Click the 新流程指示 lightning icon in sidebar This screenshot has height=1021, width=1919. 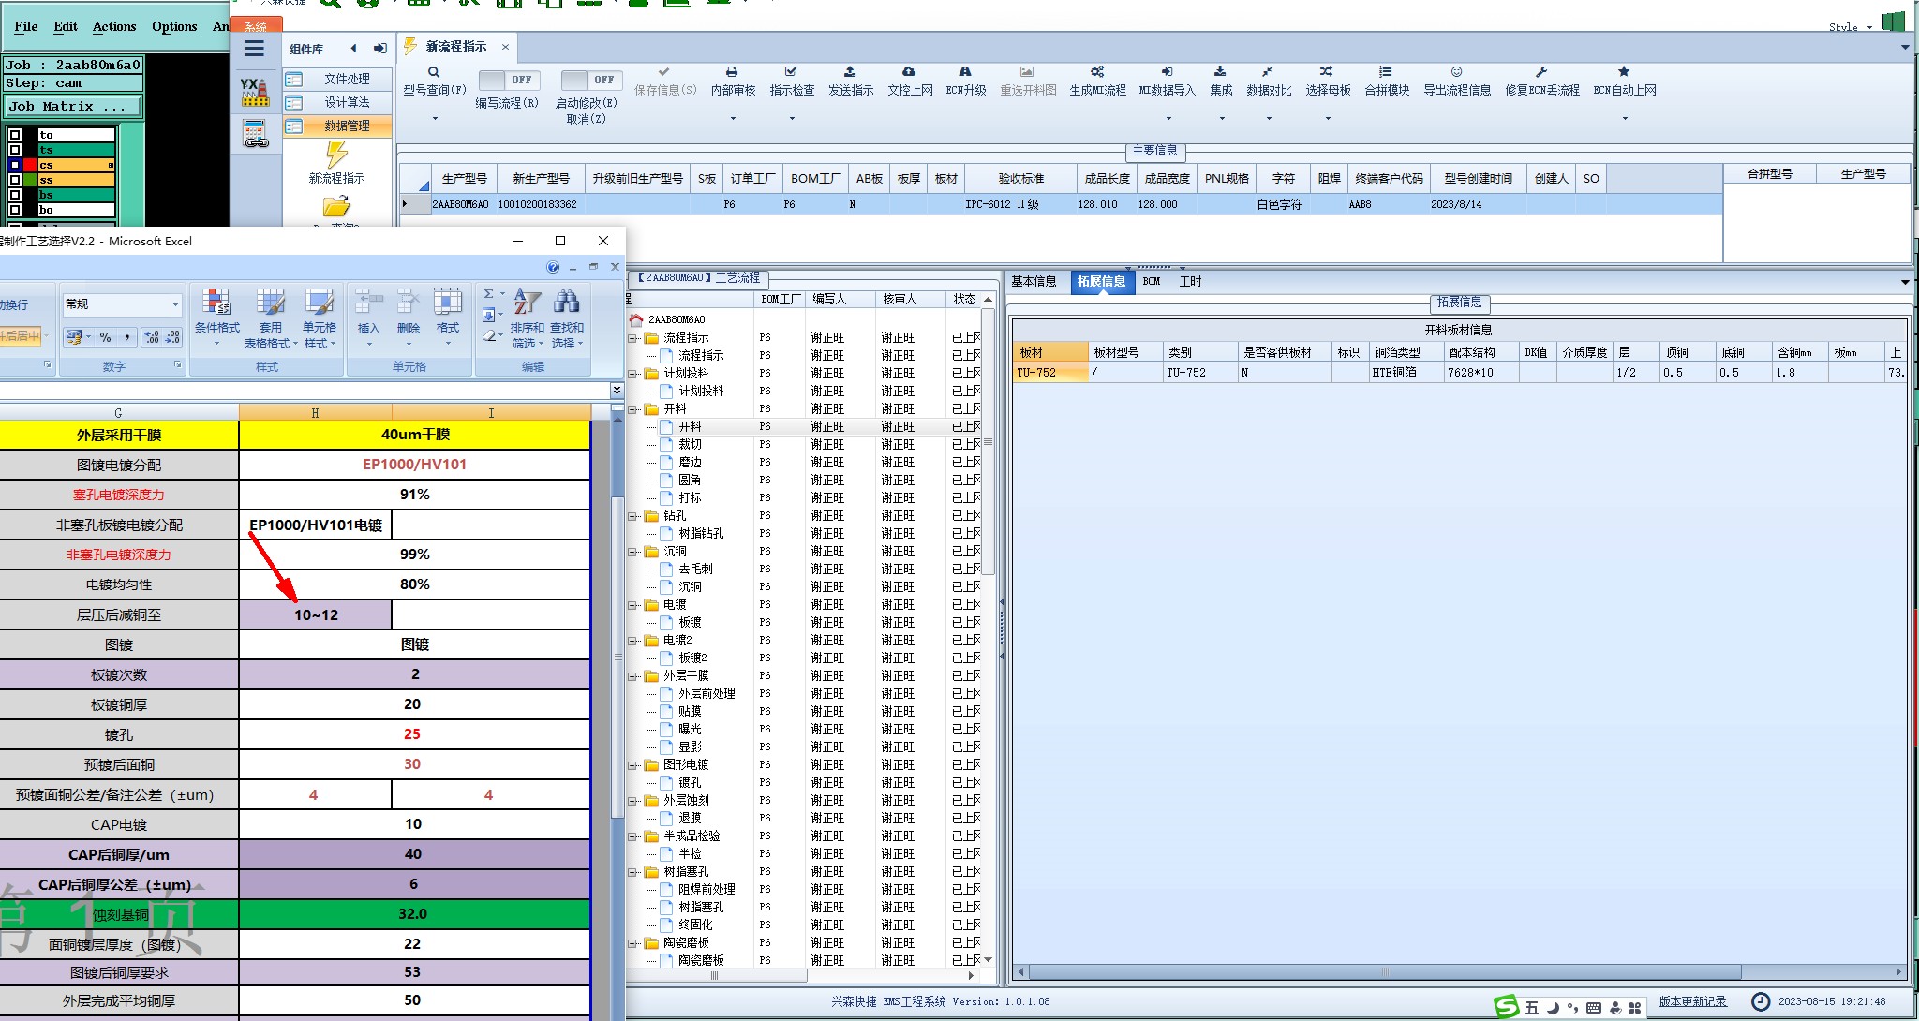tap(336, 155)
